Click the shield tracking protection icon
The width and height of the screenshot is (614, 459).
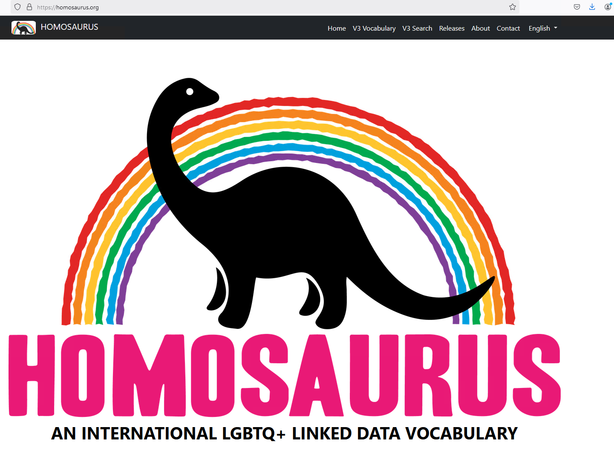(17, 7)
